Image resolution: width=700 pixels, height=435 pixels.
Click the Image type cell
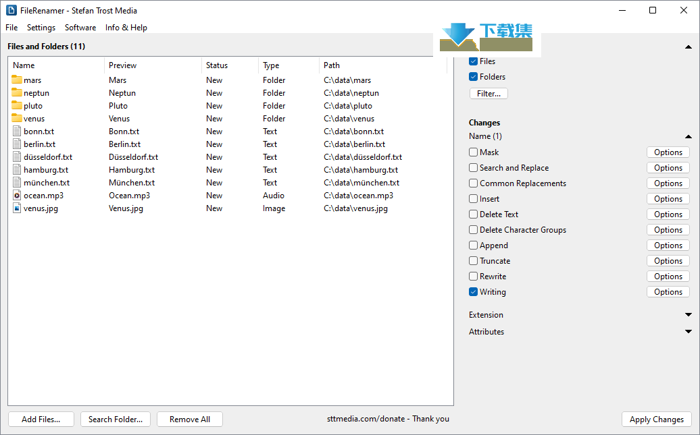click(274, 208)
